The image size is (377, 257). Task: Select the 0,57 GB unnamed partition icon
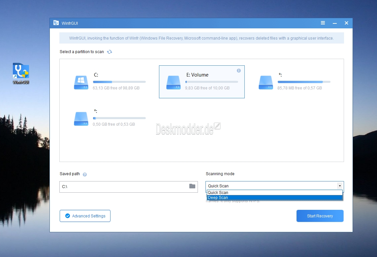266,82
